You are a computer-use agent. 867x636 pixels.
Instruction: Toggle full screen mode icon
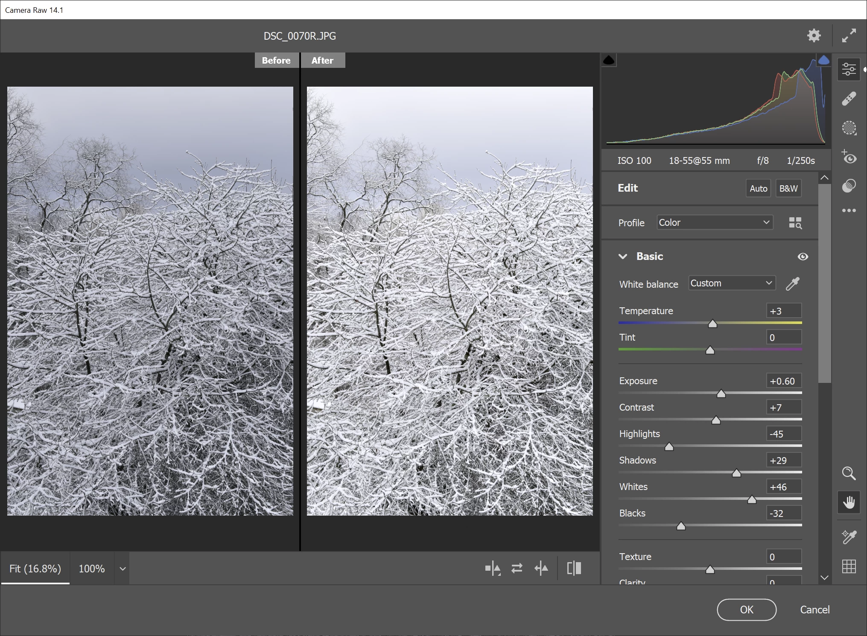pyautogui.click(x=849, y=35)
